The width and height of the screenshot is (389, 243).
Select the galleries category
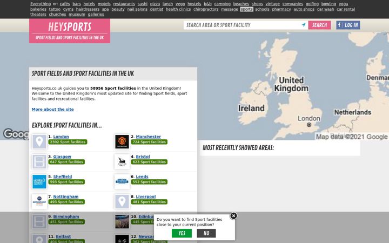[x=96, y=15]
